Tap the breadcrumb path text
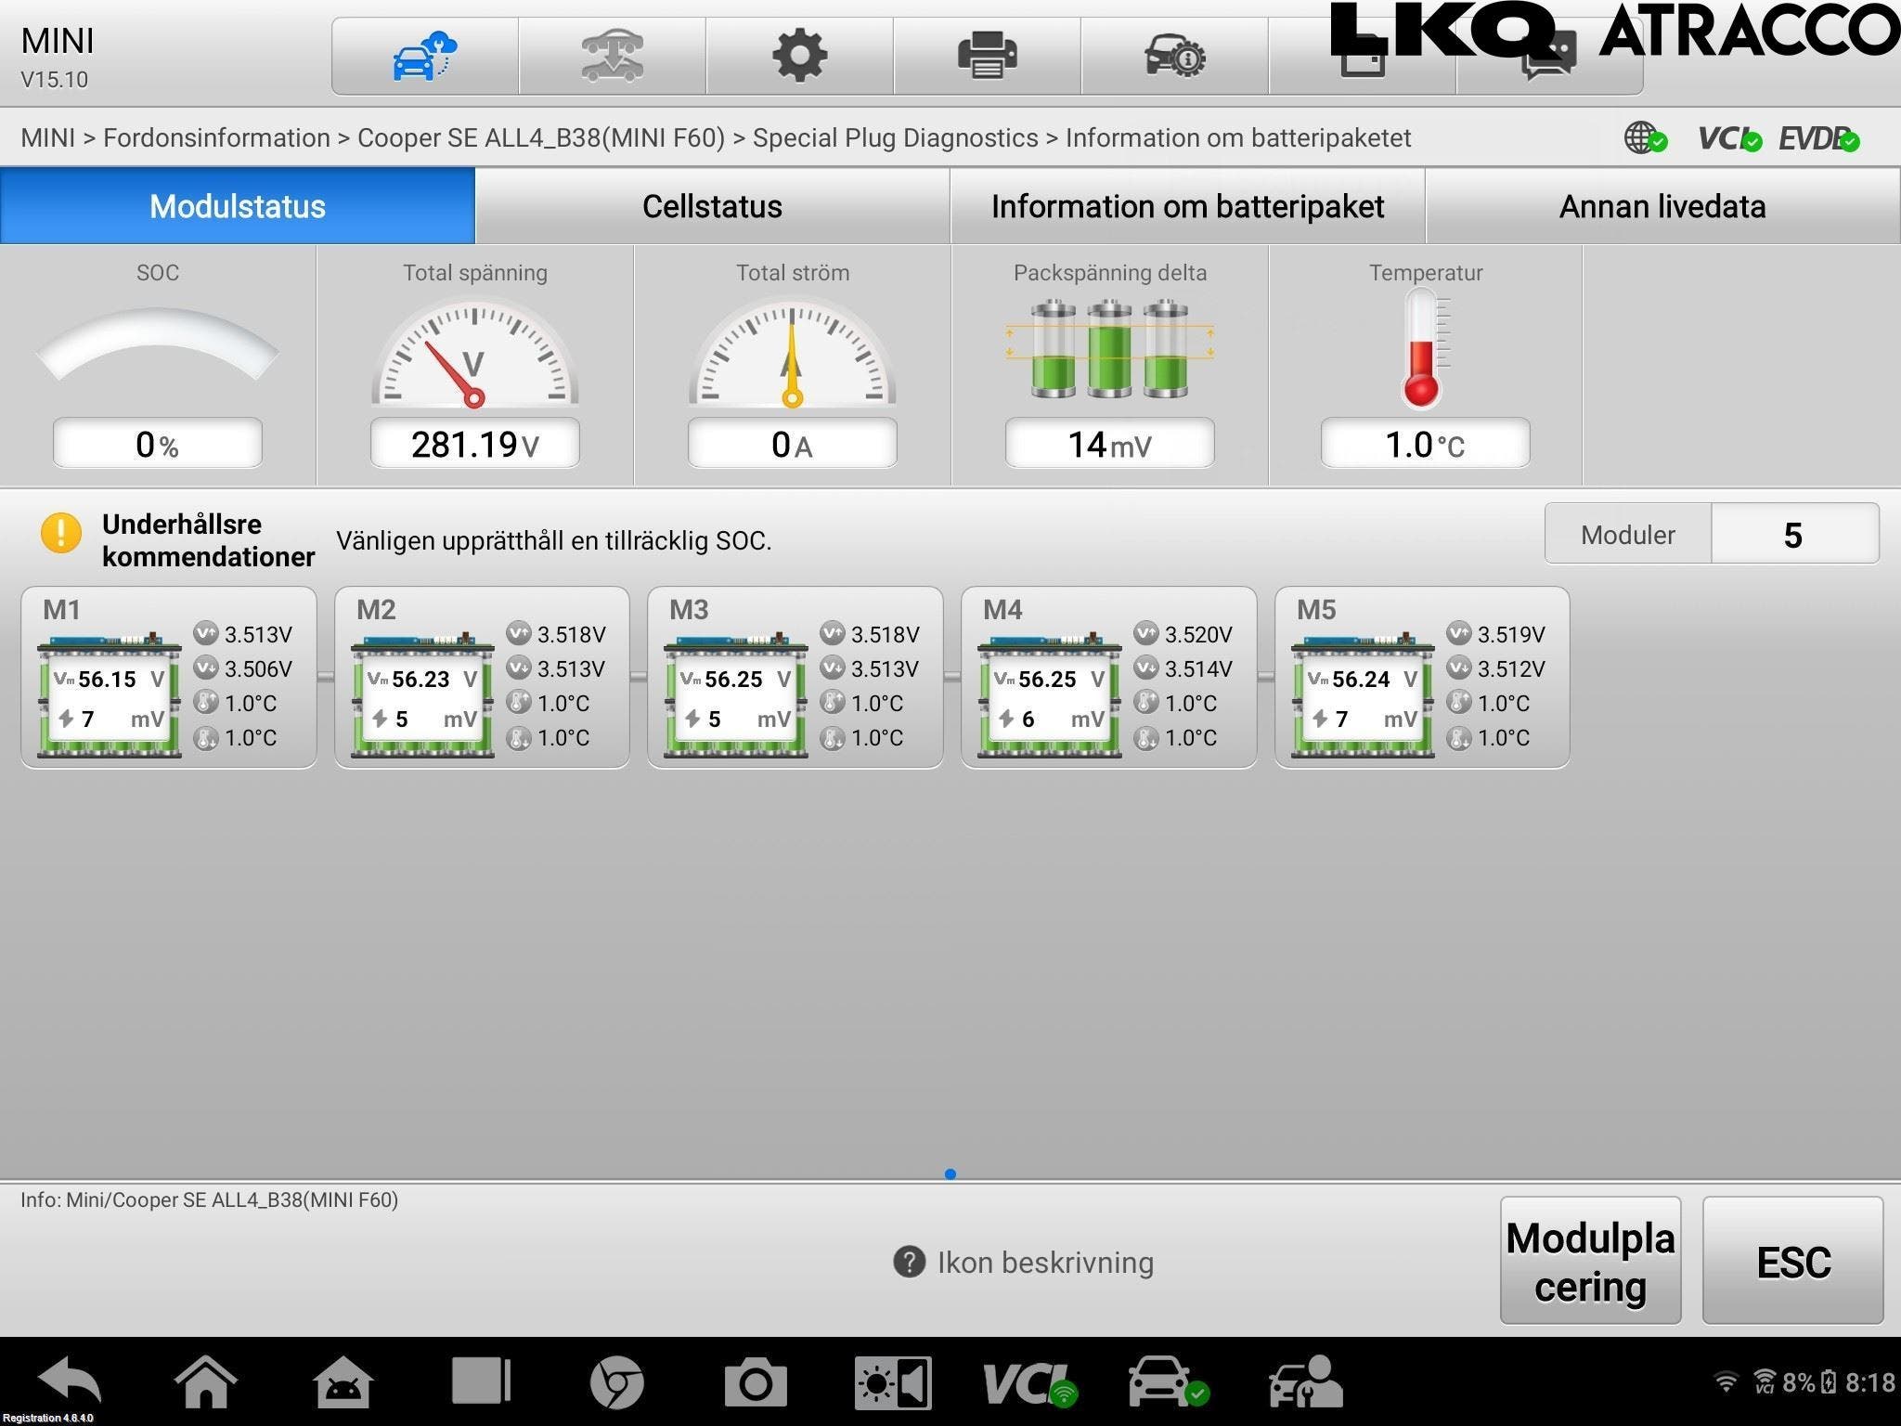 (716, 138)
